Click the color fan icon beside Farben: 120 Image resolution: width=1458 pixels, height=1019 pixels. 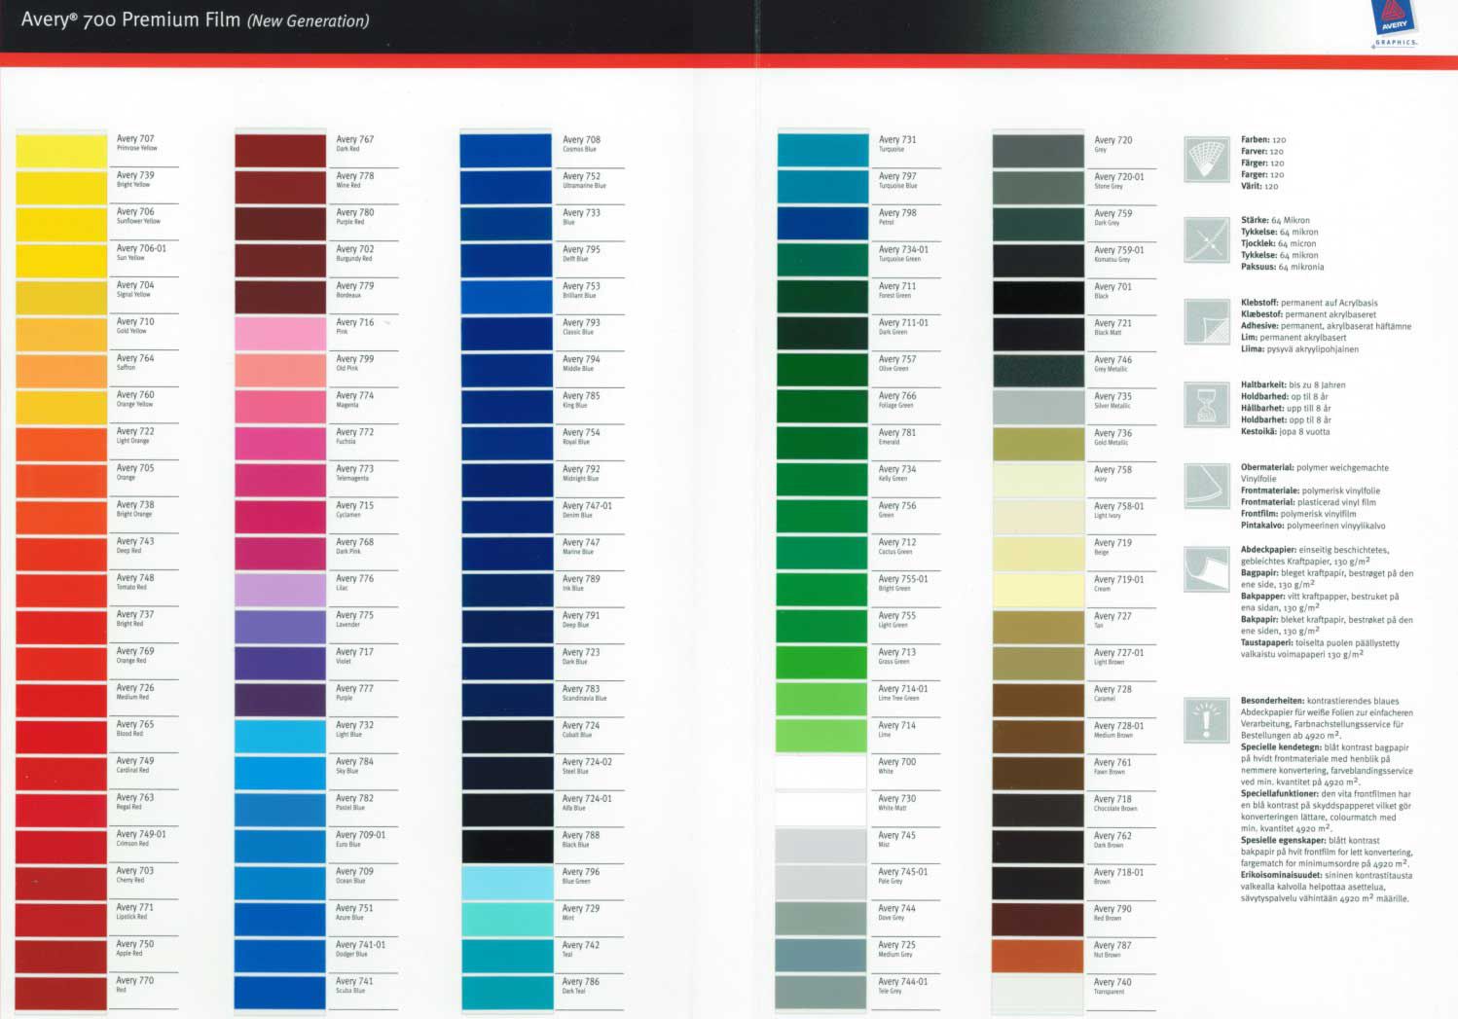click(1207, 159)
